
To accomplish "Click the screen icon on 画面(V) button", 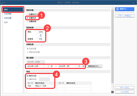I will tap(117, 9).
